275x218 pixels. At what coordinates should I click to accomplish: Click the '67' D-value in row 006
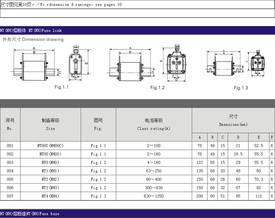pos(238,188)
